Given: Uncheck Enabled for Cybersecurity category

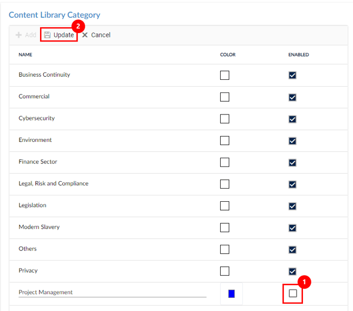Looking at the screenshot, I should (292, 119).
